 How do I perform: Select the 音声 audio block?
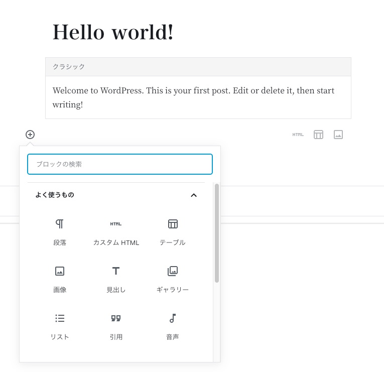tap(172, 327)
